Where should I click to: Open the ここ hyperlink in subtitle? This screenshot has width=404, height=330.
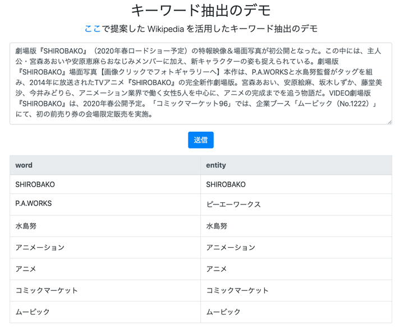[x=93, y=29]
